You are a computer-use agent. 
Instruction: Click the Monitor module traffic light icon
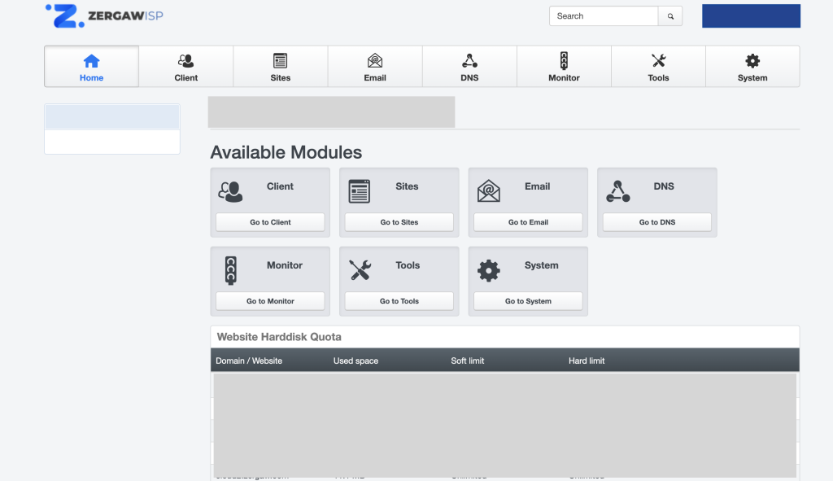click(x=230, y=270)
